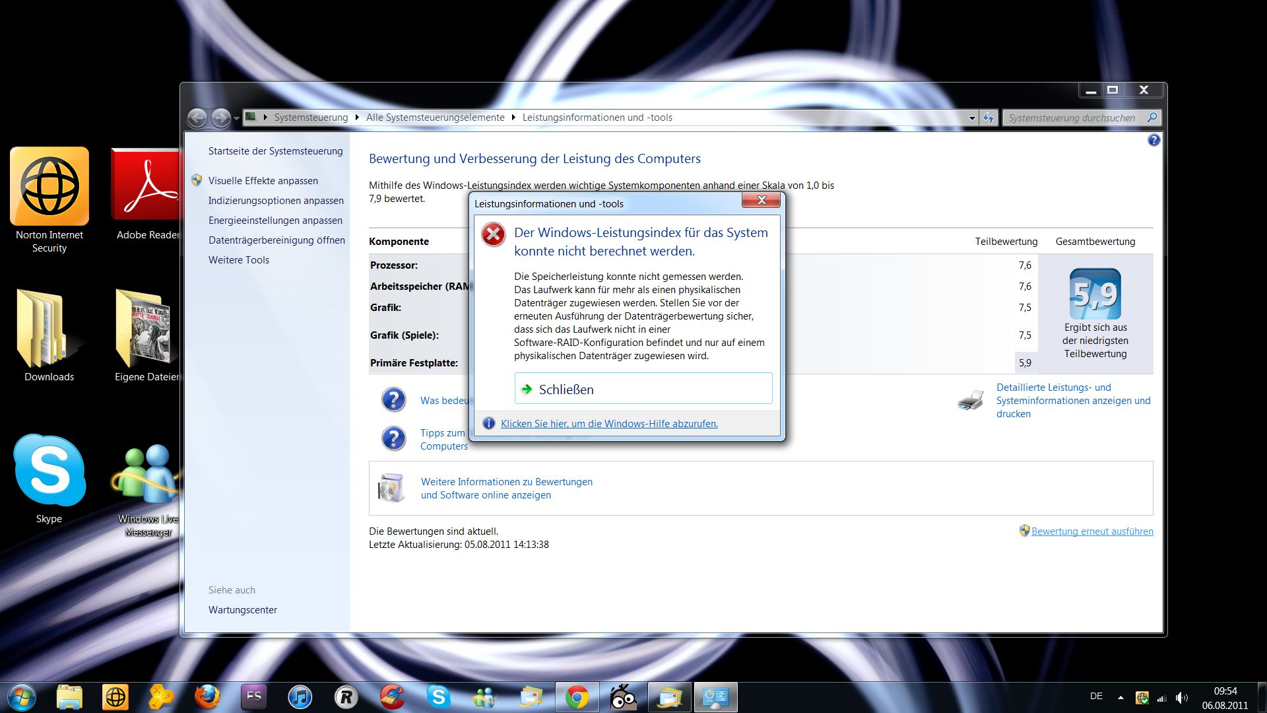Click the back navigation arrow button

tap(197, 118)
